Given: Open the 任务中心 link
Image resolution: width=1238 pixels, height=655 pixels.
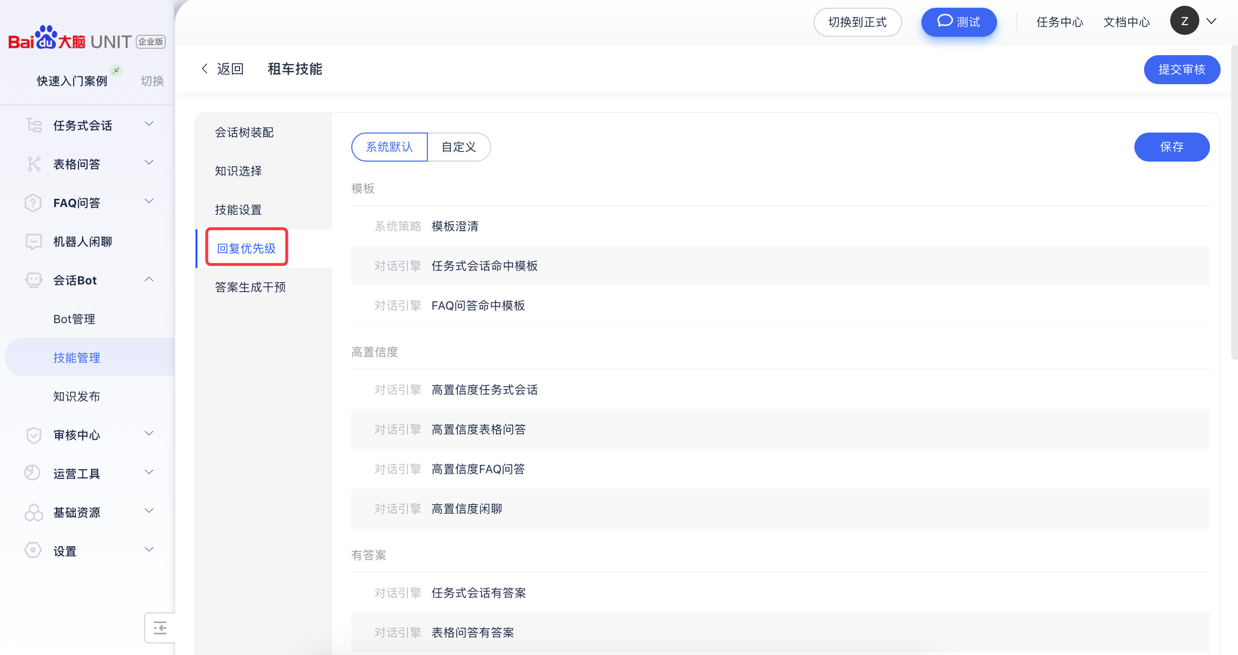Looking at the screenshot, I should click(x=1059, y=22).
